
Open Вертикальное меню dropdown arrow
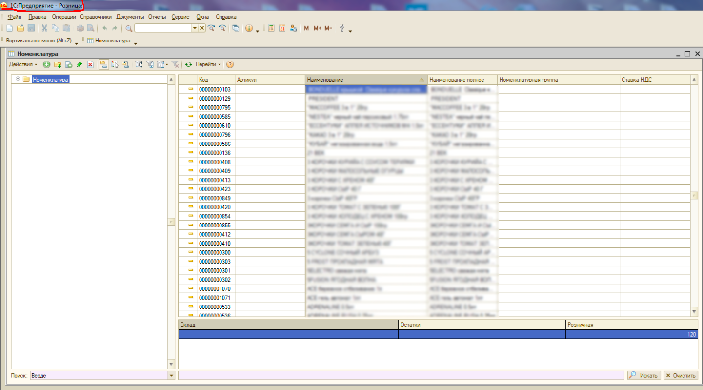coord(77,43)
